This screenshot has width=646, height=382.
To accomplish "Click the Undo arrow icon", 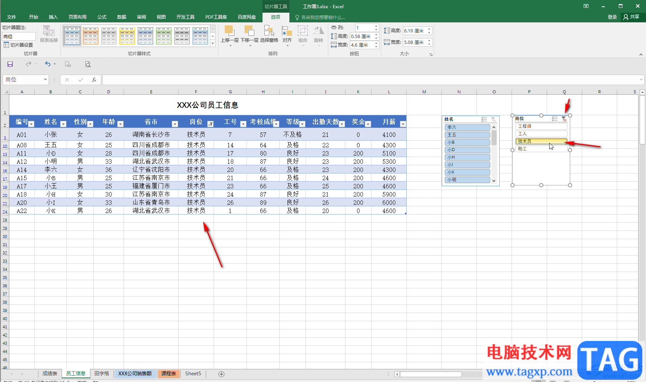I will (x=47, y=64).
